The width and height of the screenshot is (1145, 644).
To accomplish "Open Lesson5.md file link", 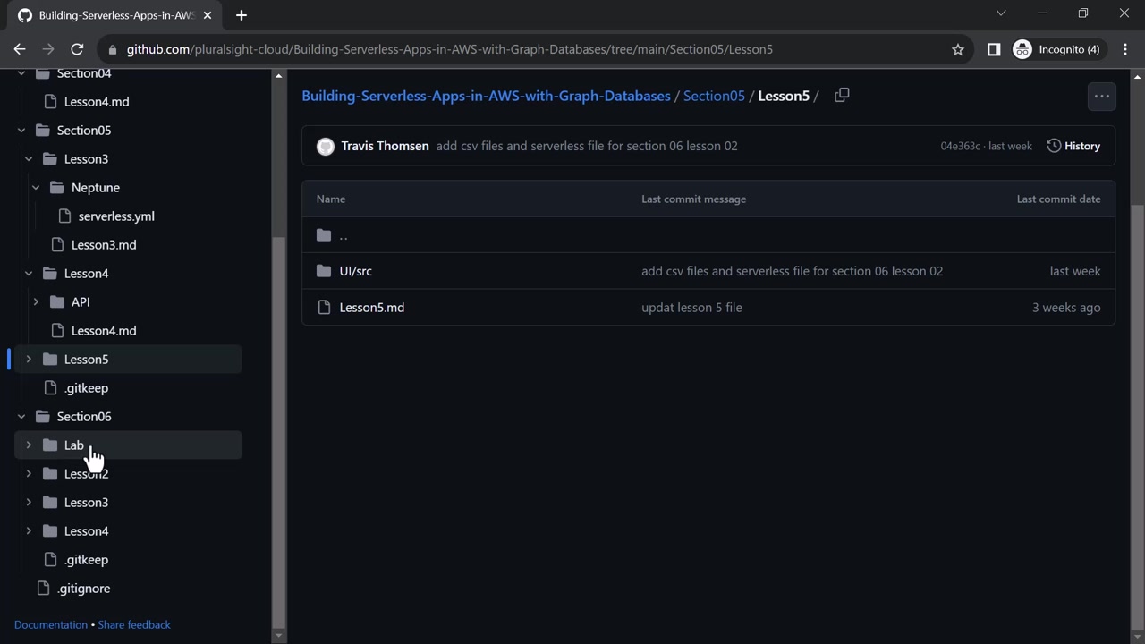I will [x=372, y=308].
